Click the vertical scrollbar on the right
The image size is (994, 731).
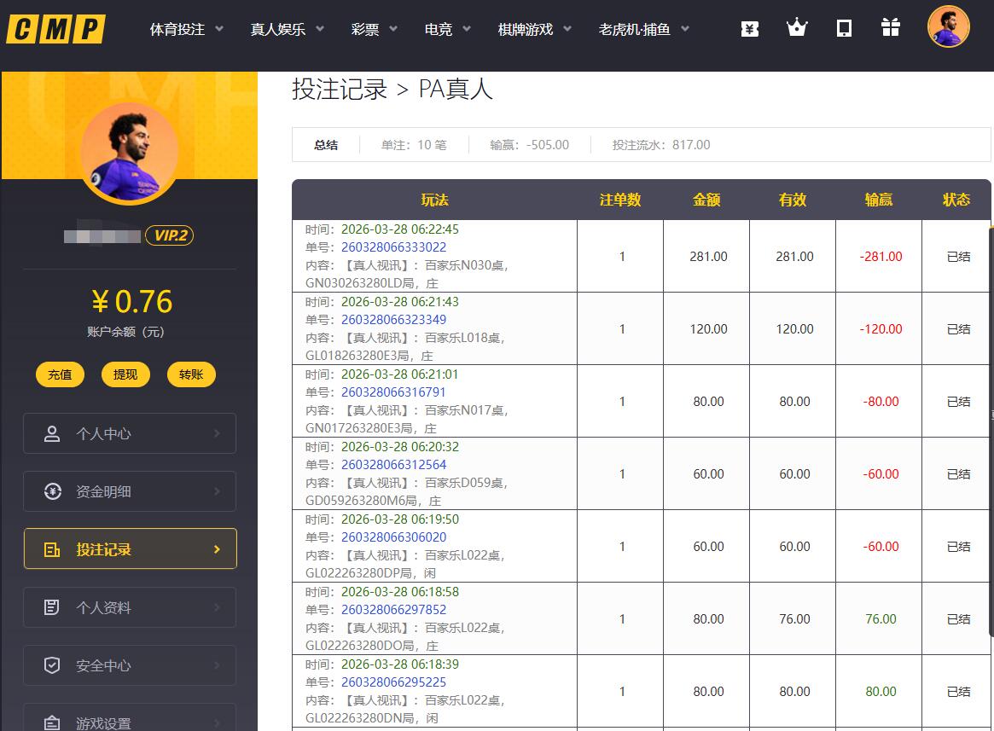(x=991, y=426)
